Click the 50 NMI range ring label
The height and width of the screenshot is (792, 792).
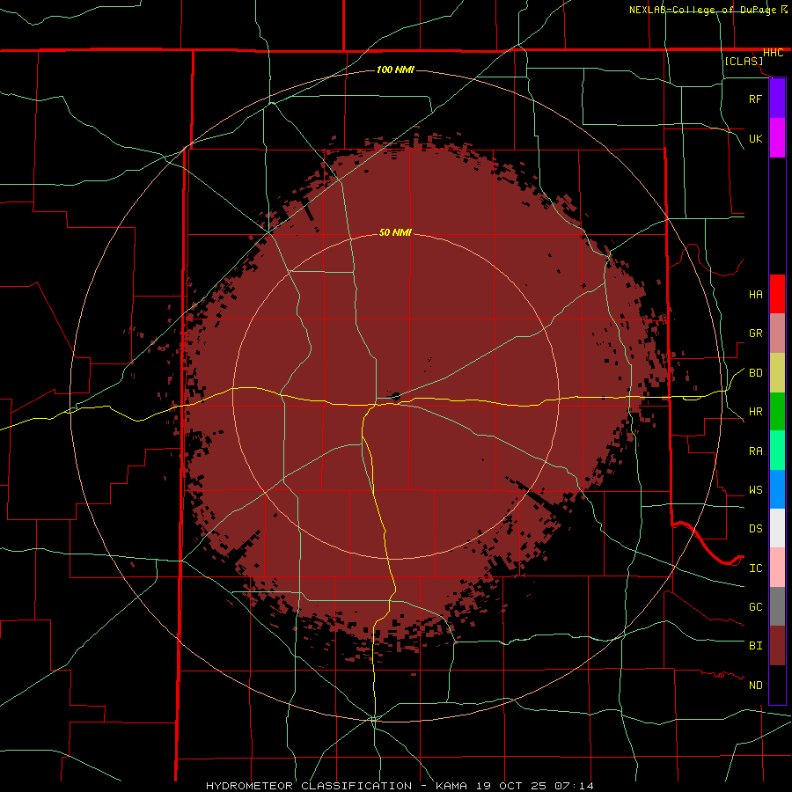pyautogui.click(x=395, y=232)
